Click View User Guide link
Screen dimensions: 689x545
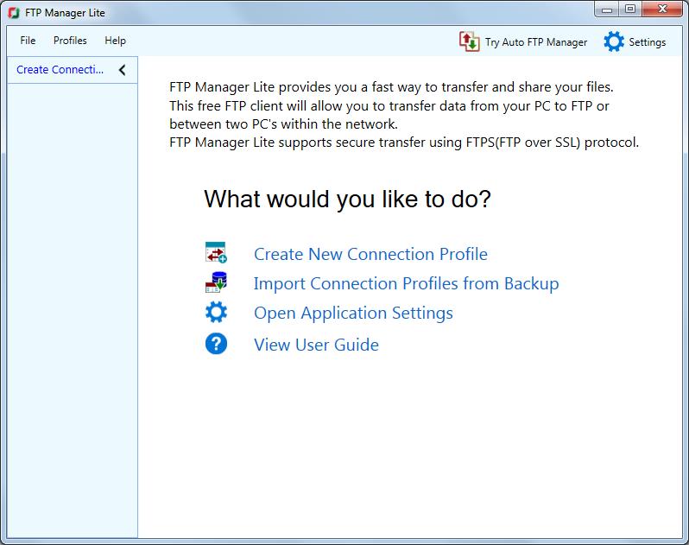[316, 345]
